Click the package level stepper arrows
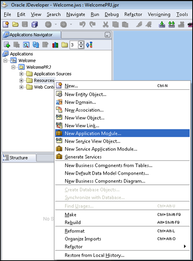This screenshot has width=193, height=261. (x=81, y=45)
